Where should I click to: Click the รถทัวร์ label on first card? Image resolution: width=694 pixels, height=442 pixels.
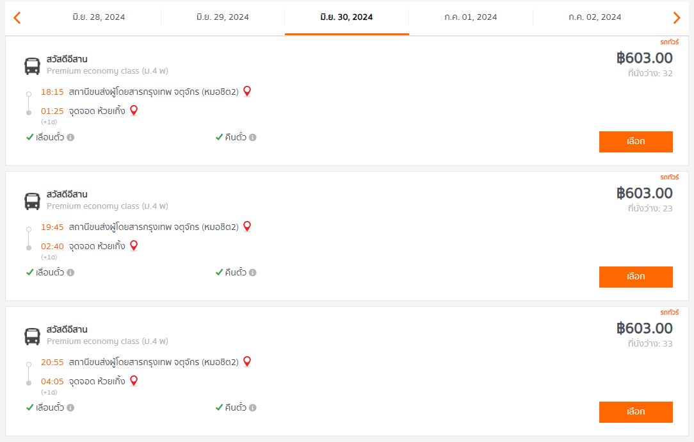point(669,42)
